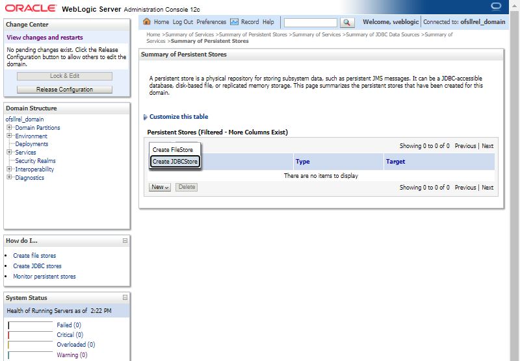
Task: Click Create file stores help link
Action: (34, 256)
